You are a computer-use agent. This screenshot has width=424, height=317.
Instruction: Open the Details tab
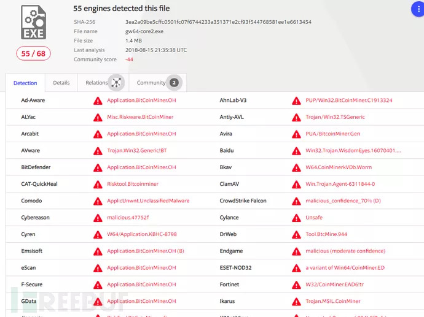[61, 83]
